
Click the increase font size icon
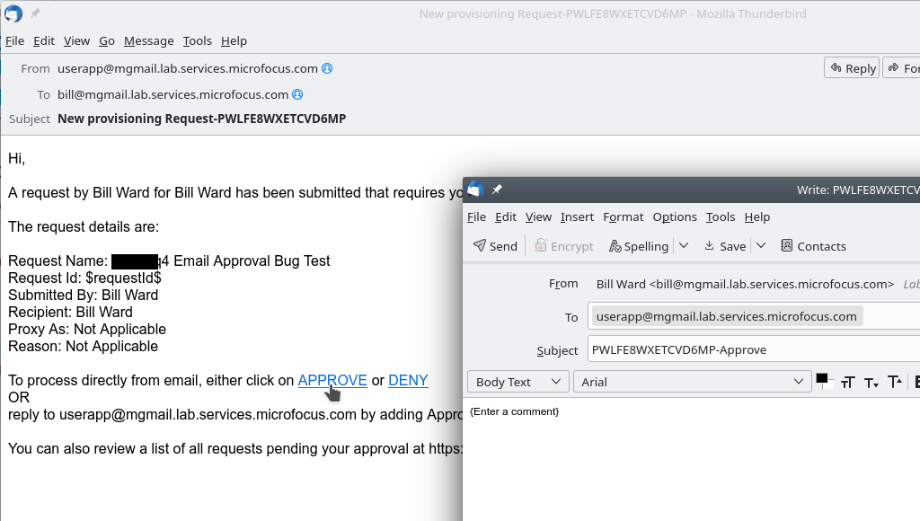tap(895, 381)
